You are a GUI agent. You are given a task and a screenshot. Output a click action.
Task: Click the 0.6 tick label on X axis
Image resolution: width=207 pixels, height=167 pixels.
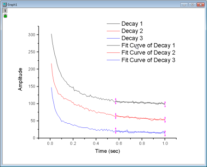119,144
